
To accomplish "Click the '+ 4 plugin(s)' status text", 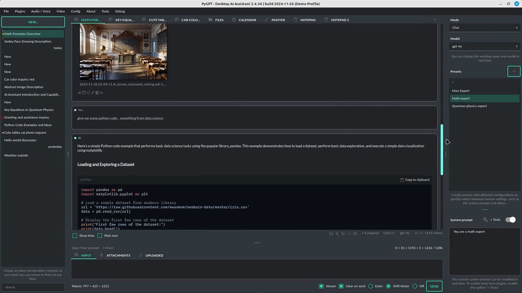I will pyautogui.click(x=370, y=233).
